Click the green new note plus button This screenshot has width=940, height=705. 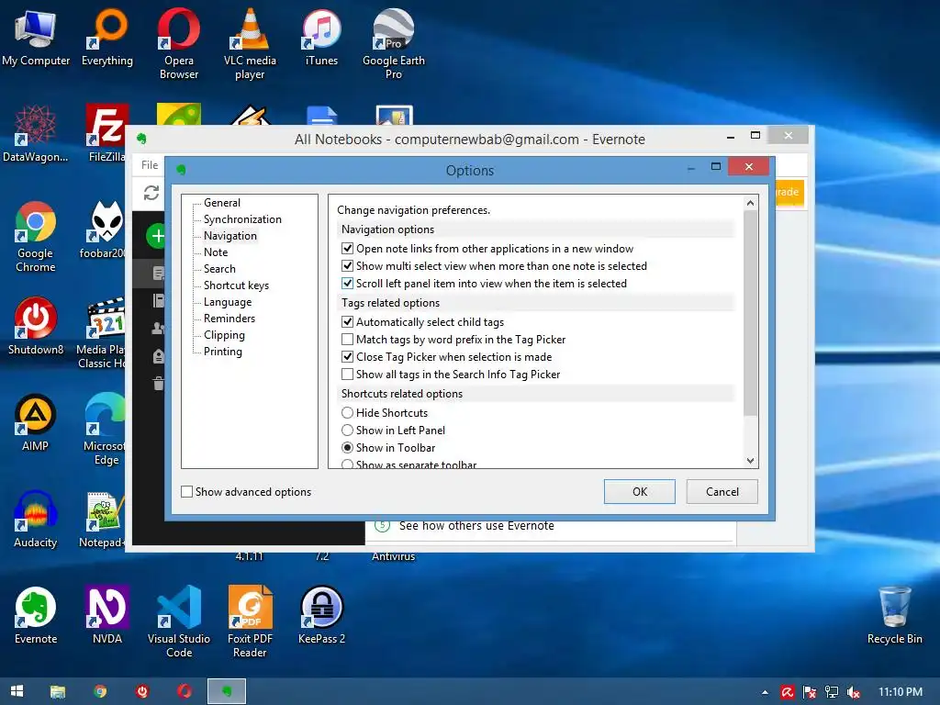[155, 236]
